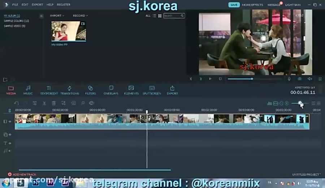Open the File menu
The width and height of the screenshot is (325, 188).
pos(15,5)
